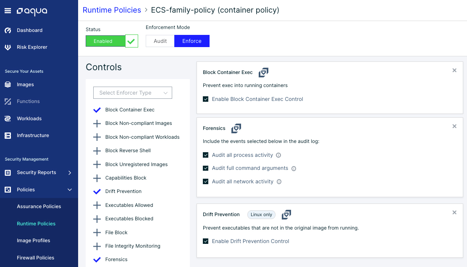Screen dimensions: 467x267
Task: Open the hamburger menu icon
Action: 8,11
